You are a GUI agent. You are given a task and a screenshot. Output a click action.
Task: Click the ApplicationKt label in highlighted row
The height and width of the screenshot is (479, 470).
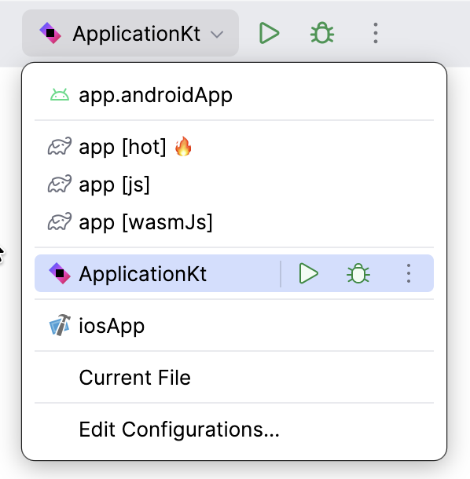tap(143, 274)
